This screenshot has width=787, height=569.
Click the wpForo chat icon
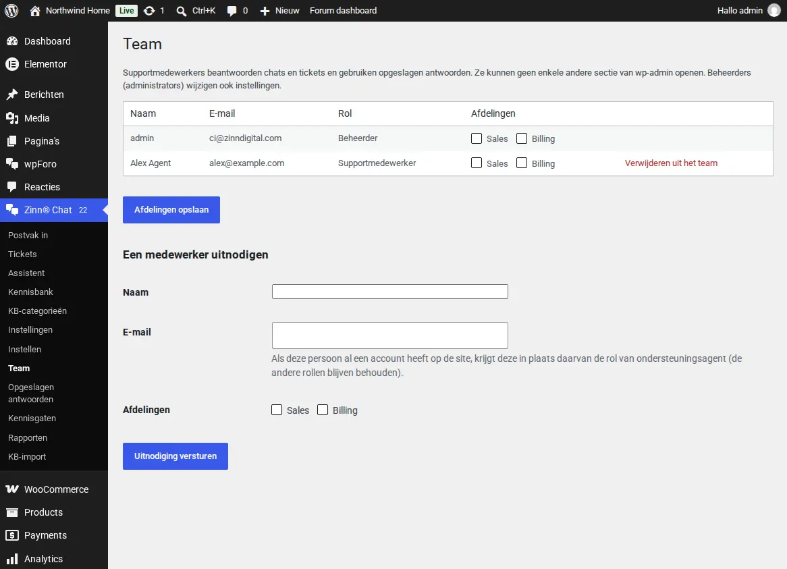click(x=12, y=164)
